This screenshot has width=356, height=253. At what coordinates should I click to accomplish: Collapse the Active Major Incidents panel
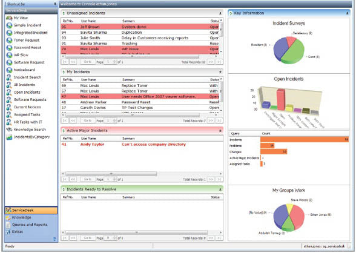tap(220, 131)
